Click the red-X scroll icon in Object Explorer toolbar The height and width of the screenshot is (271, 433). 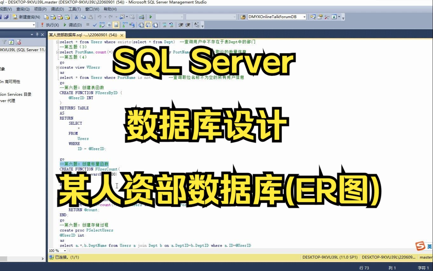pos(19,42)
